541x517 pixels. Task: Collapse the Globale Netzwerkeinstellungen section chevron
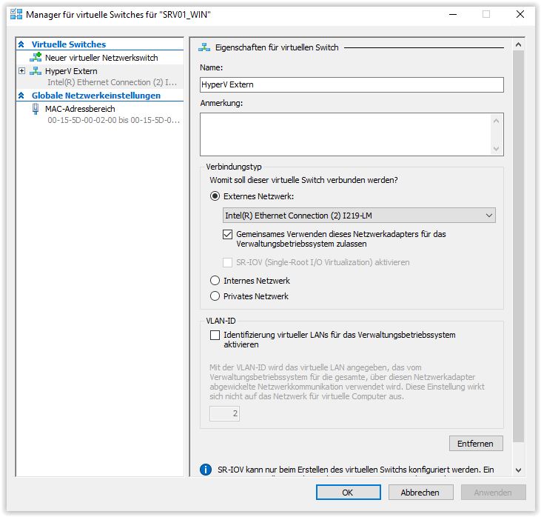(21, 96)
